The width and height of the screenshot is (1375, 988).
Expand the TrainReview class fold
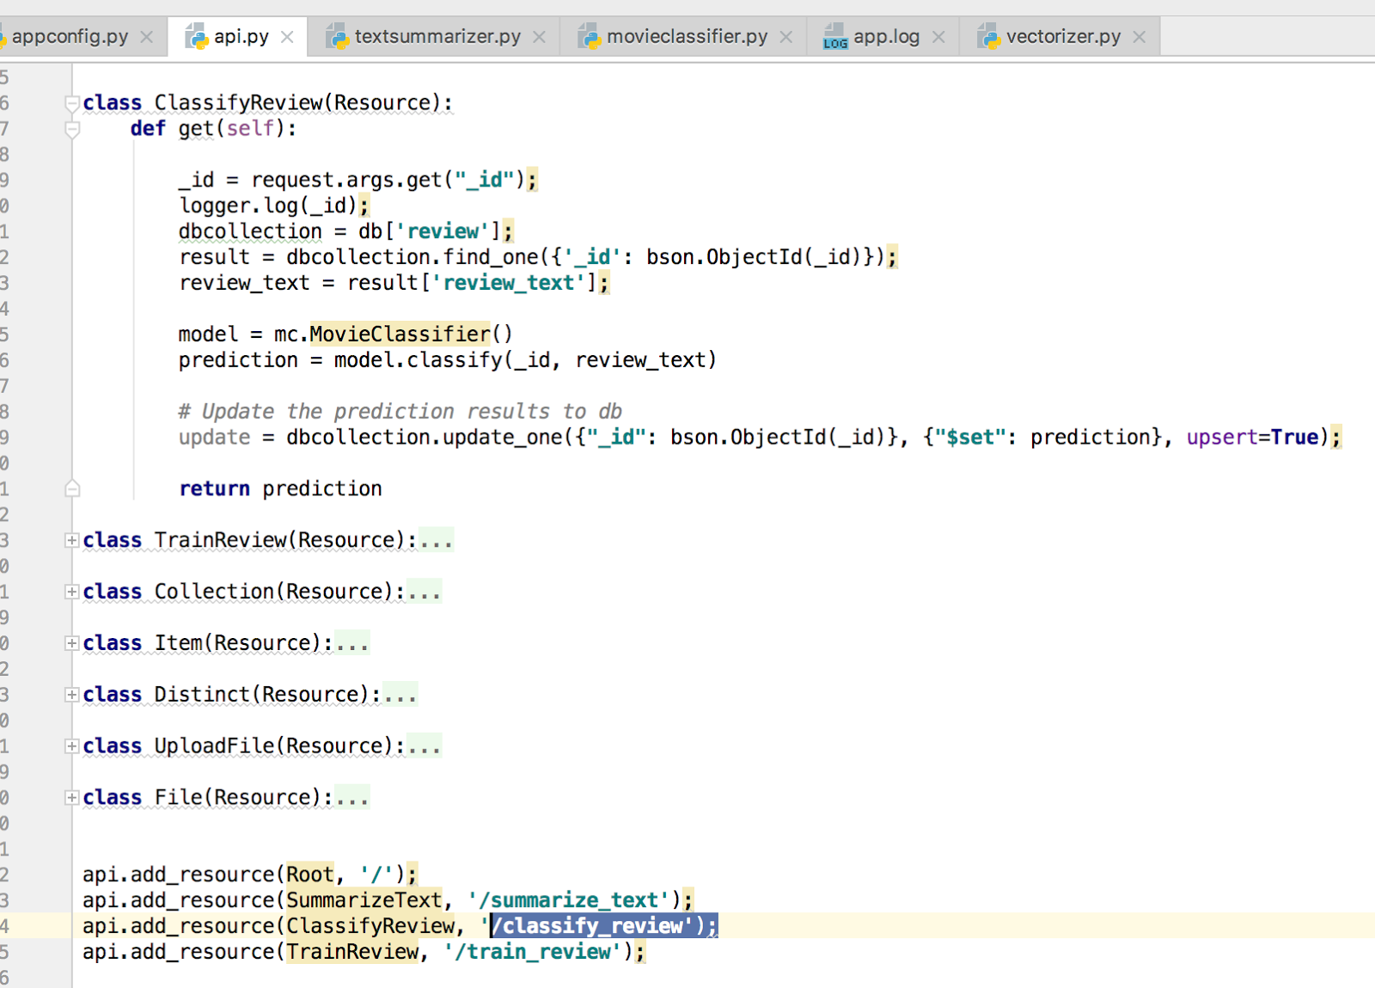[72, 540]
